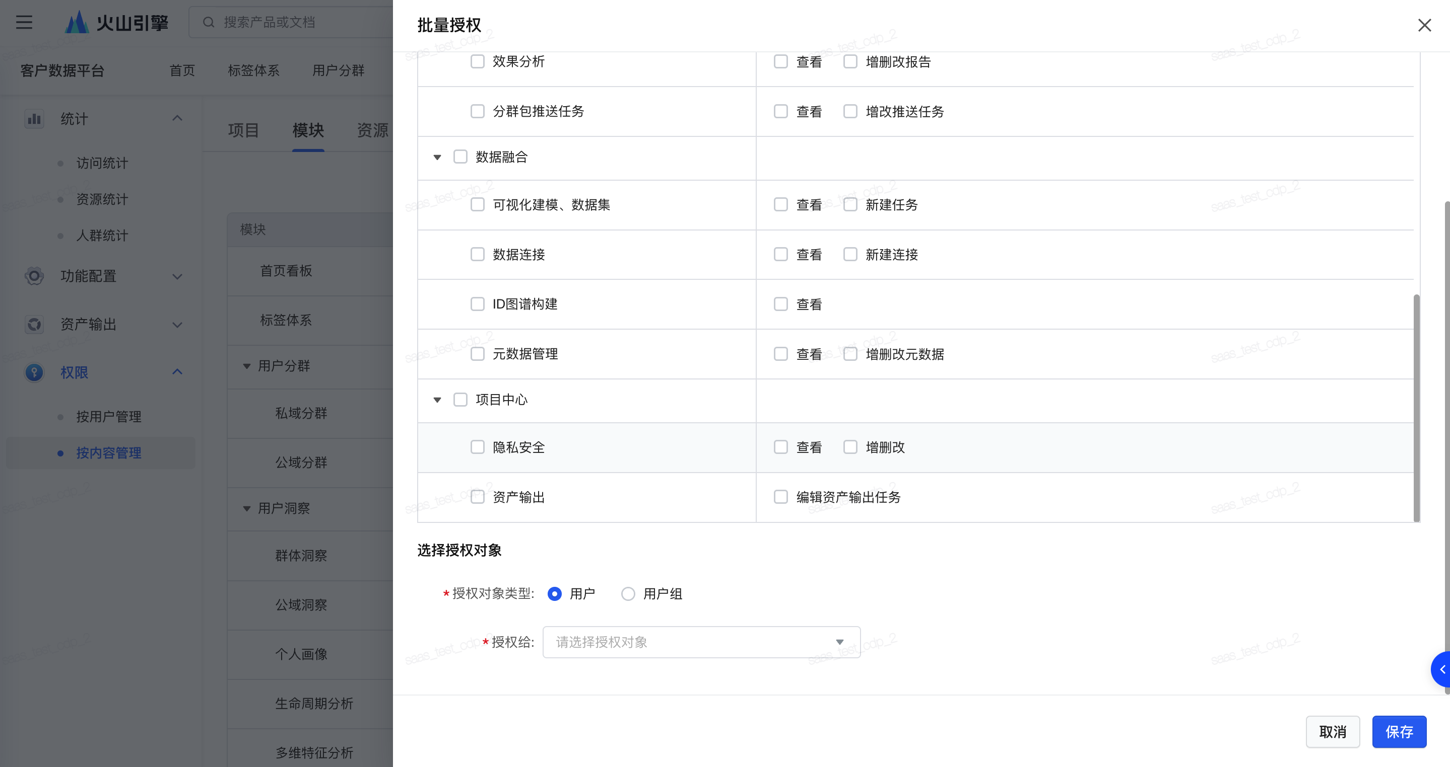The height and width of the screenshot is (767, 1450).
Task: Check 可视化建模、数据集 checkbox
Action: (x=477, y=205)
